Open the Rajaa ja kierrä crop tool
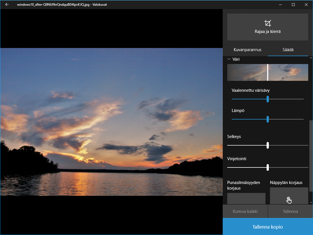Viewport: 313px width, 235px height. [267, 27]
